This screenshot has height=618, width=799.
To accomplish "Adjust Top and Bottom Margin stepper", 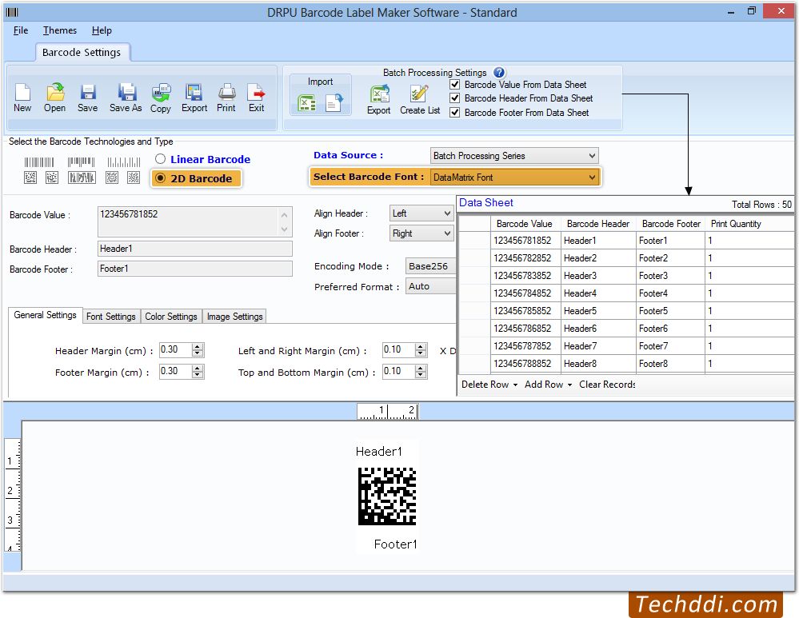I will [421, 372].
